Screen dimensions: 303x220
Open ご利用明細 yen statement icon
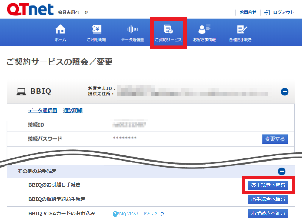point(96,29)
